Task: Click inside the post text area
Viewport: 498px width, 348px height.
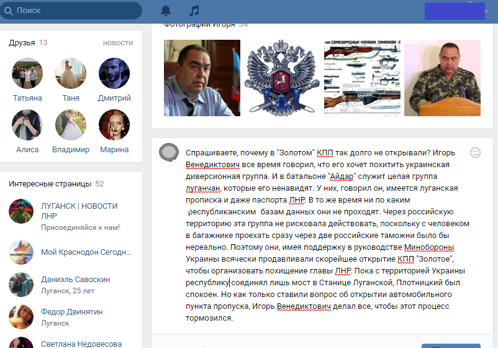Action: tap(327, 235)
